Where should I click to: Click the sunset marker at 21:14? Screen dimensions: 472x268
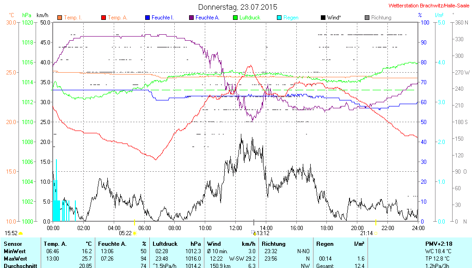pos(375,233)
